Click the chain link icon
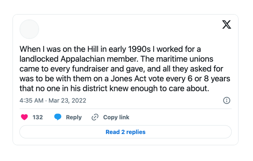This screenshot has height=161, width=253. [x=95, y=117]
